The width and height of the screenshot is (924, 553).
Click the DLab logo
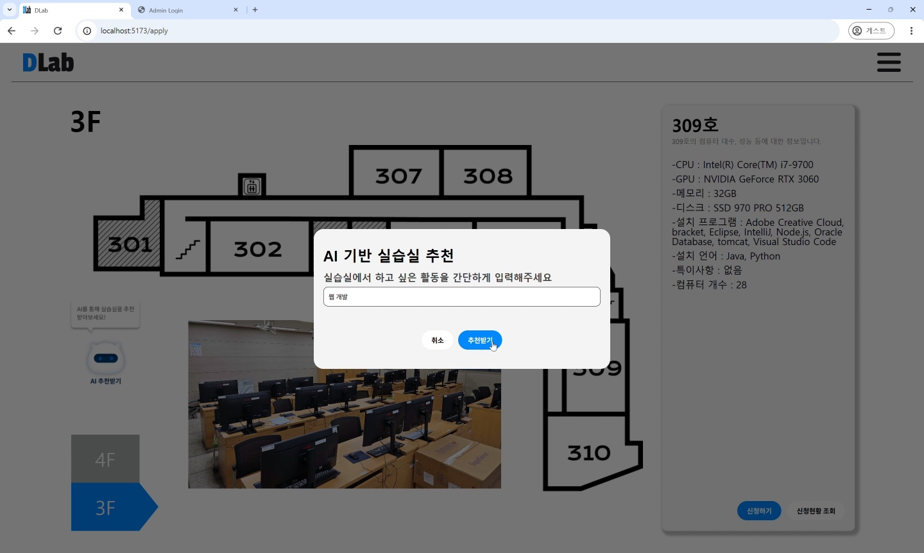click(x=48, y=62)
